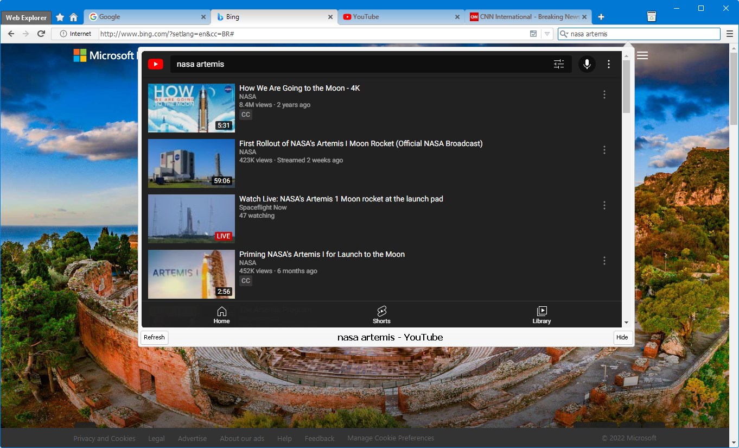Click the CC badge under 'Priming NASA's Artemis I'
739x448 pixels.
(x=246, y=281)
